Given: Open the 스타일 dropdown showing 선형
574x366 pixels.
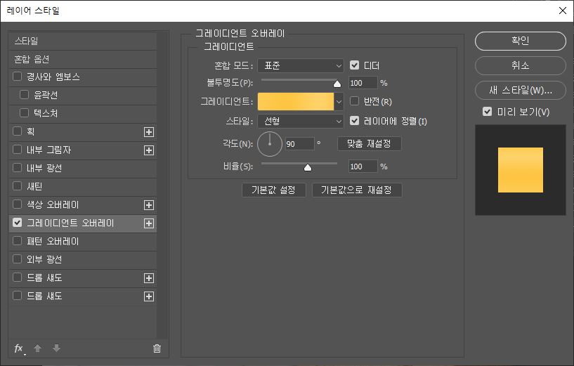Looking at the screenshot, I should click(x=301, y=121).
